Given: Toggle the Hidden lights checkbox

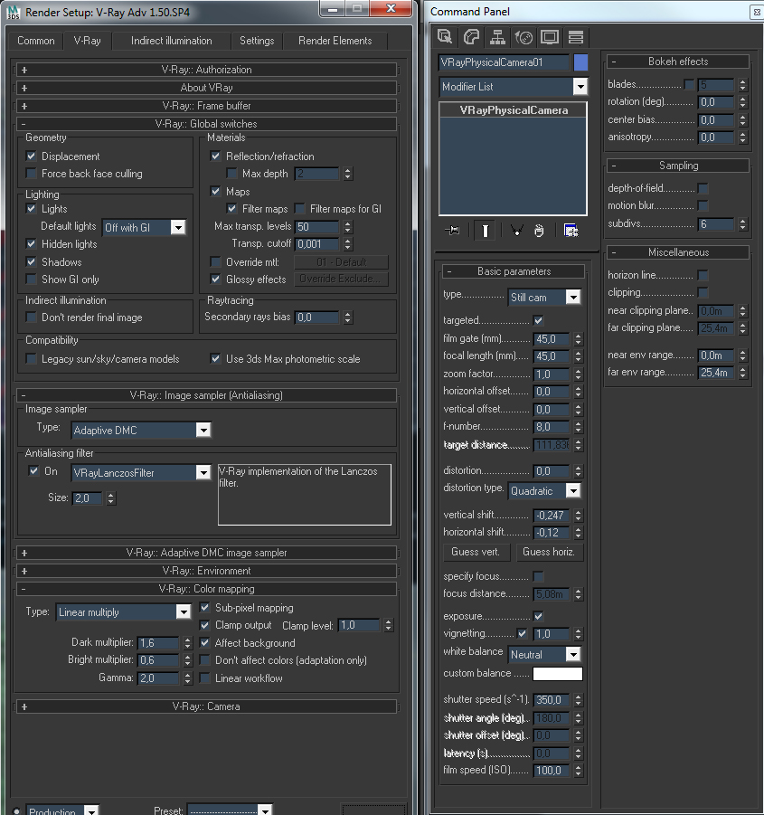Looking at the screenshot, I should point(31,243).
